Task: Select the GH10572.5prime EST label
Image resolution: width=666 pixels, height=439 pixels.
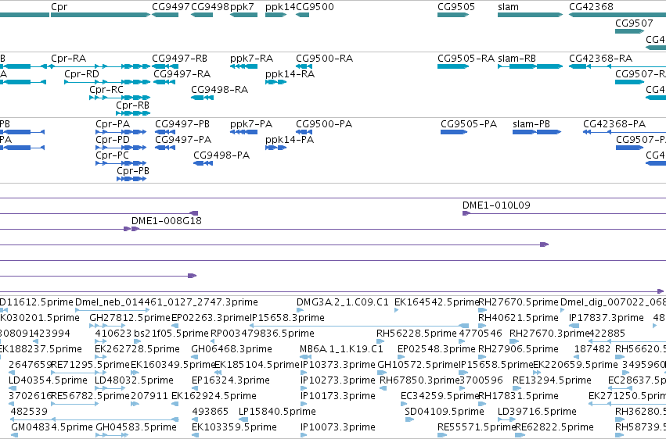Action: (418, 365)
